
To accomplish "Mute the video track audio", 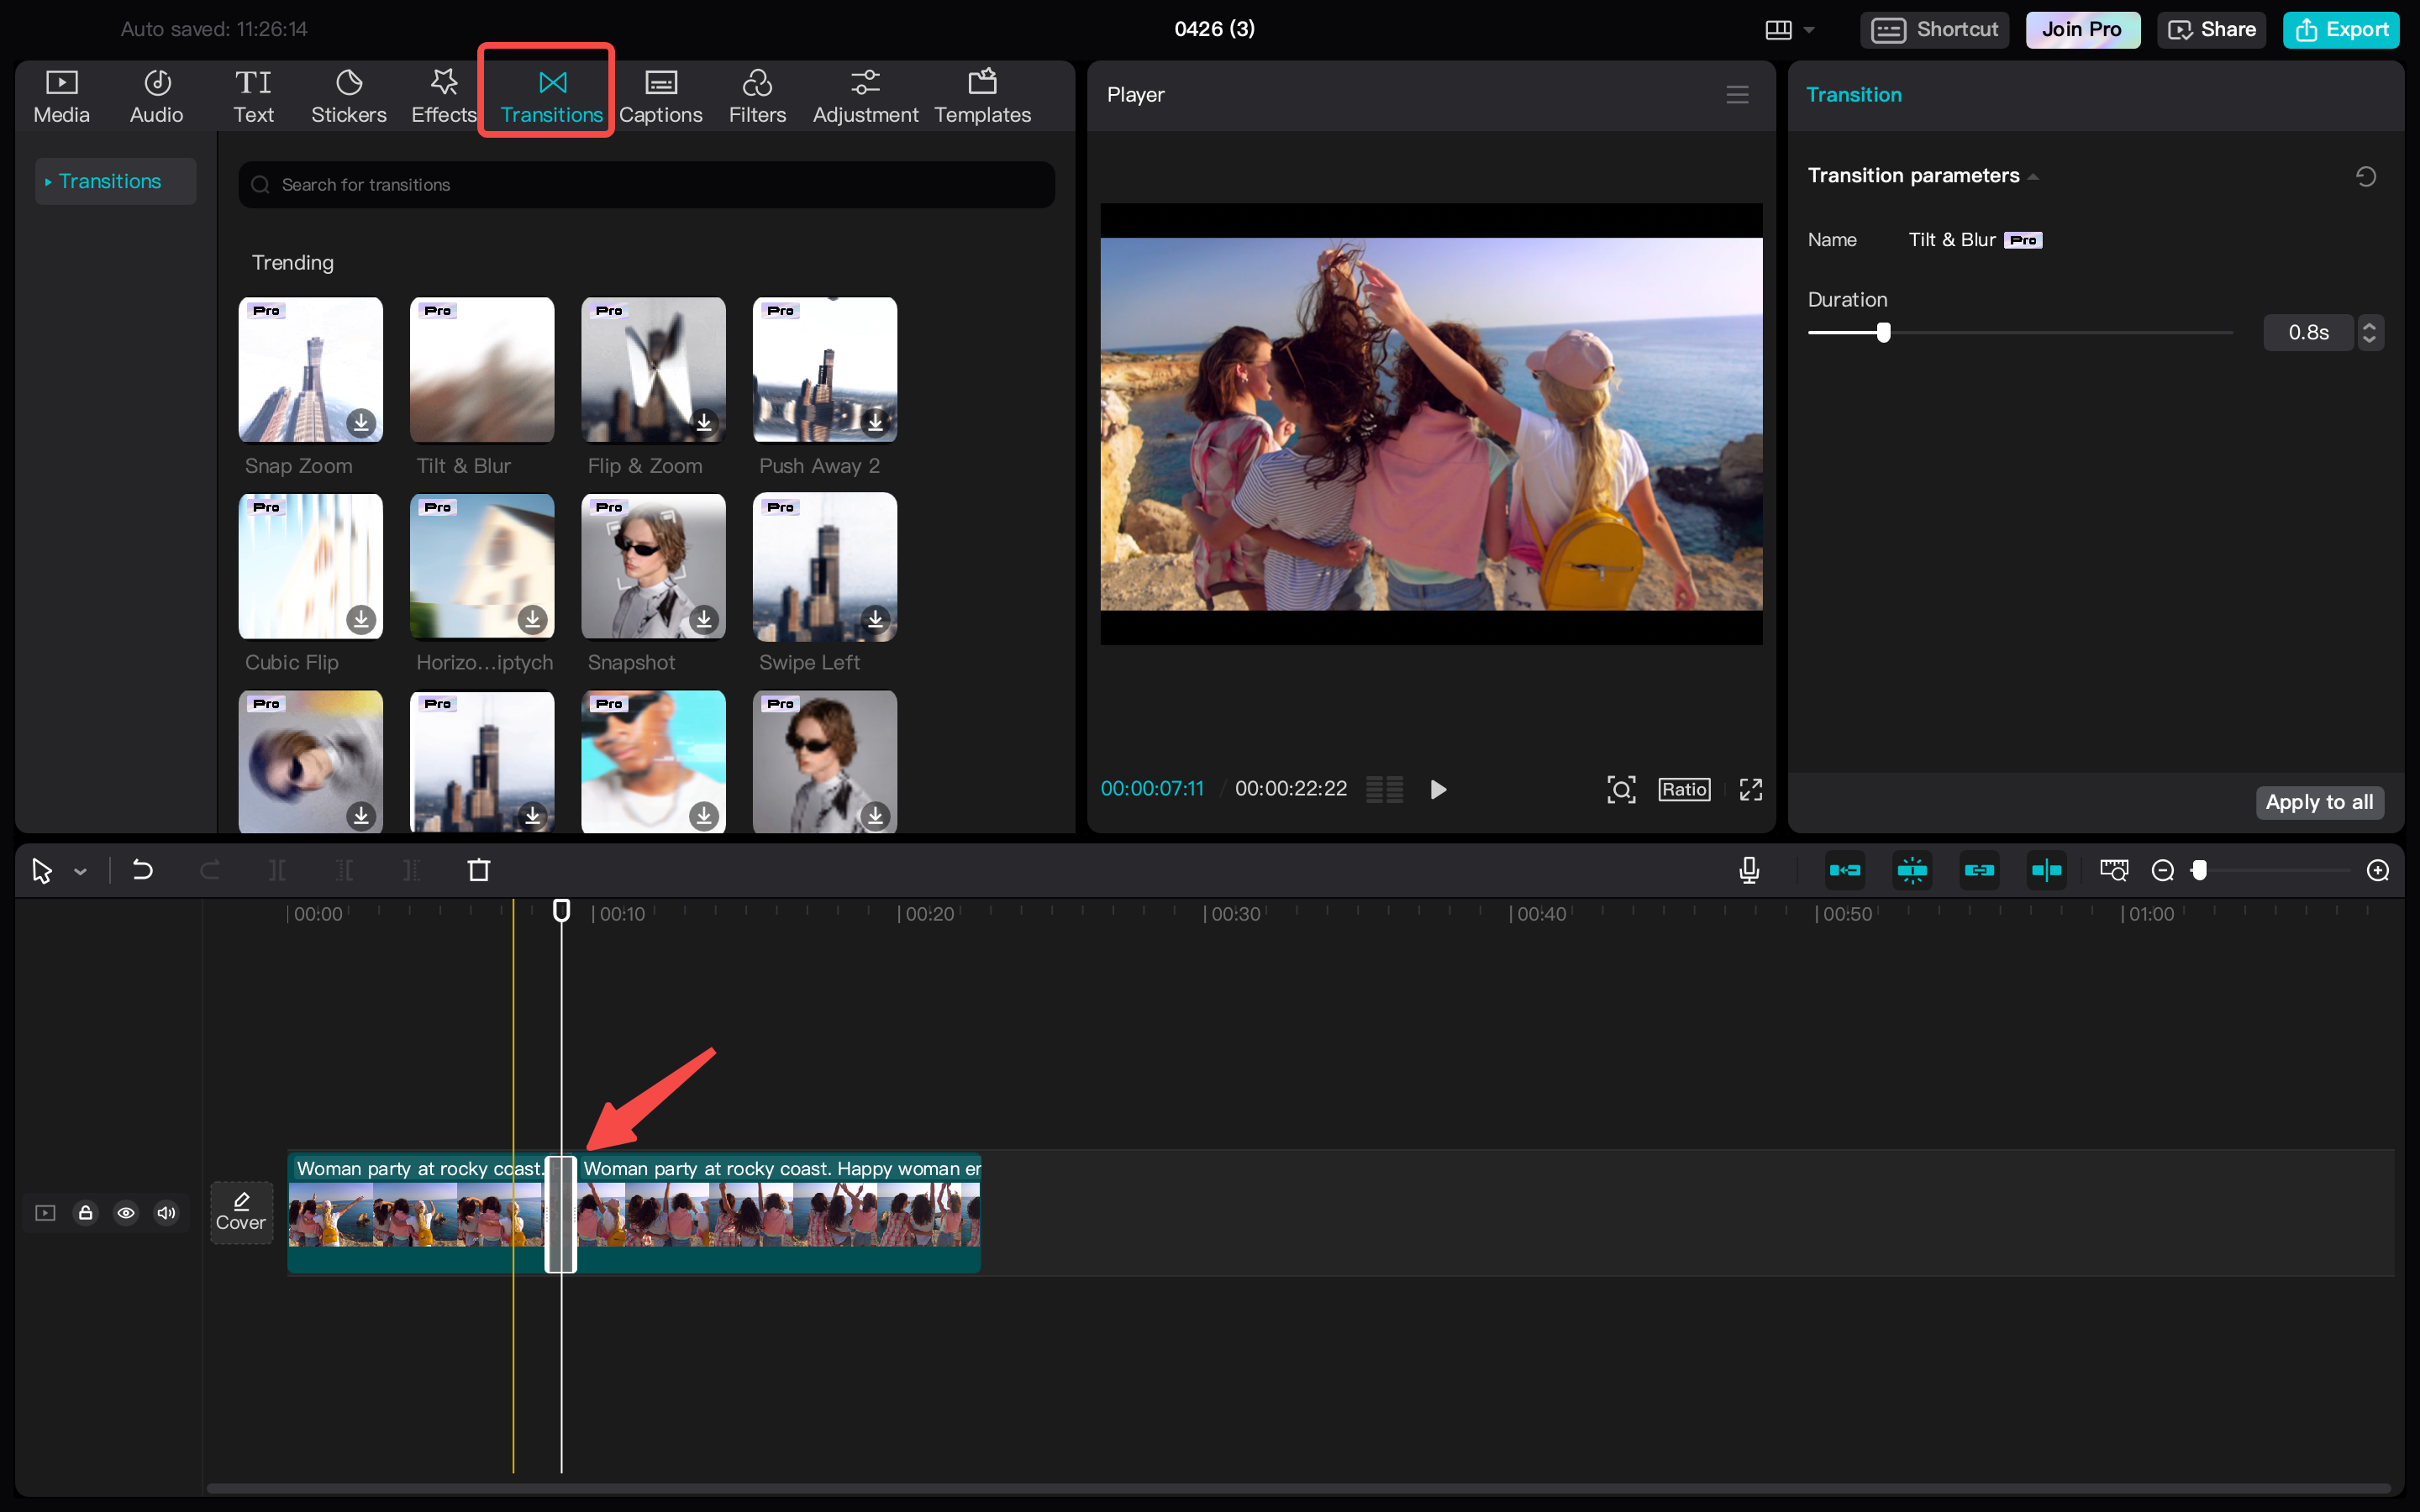I will (166, 1212).
